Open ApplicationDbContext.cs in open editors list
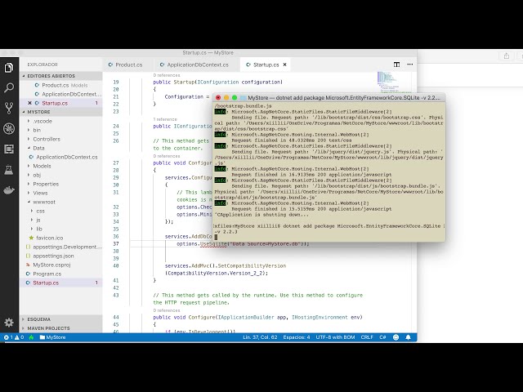This screenshot has width=523, height=392. coord(61,95)
